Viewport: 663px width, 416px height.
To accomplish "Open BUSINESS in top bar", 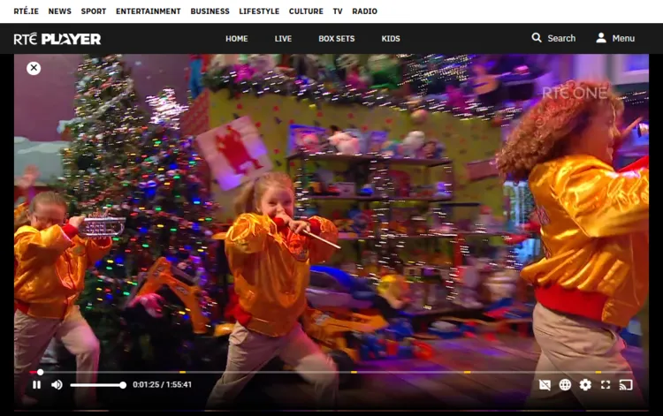I will (210, 11).
